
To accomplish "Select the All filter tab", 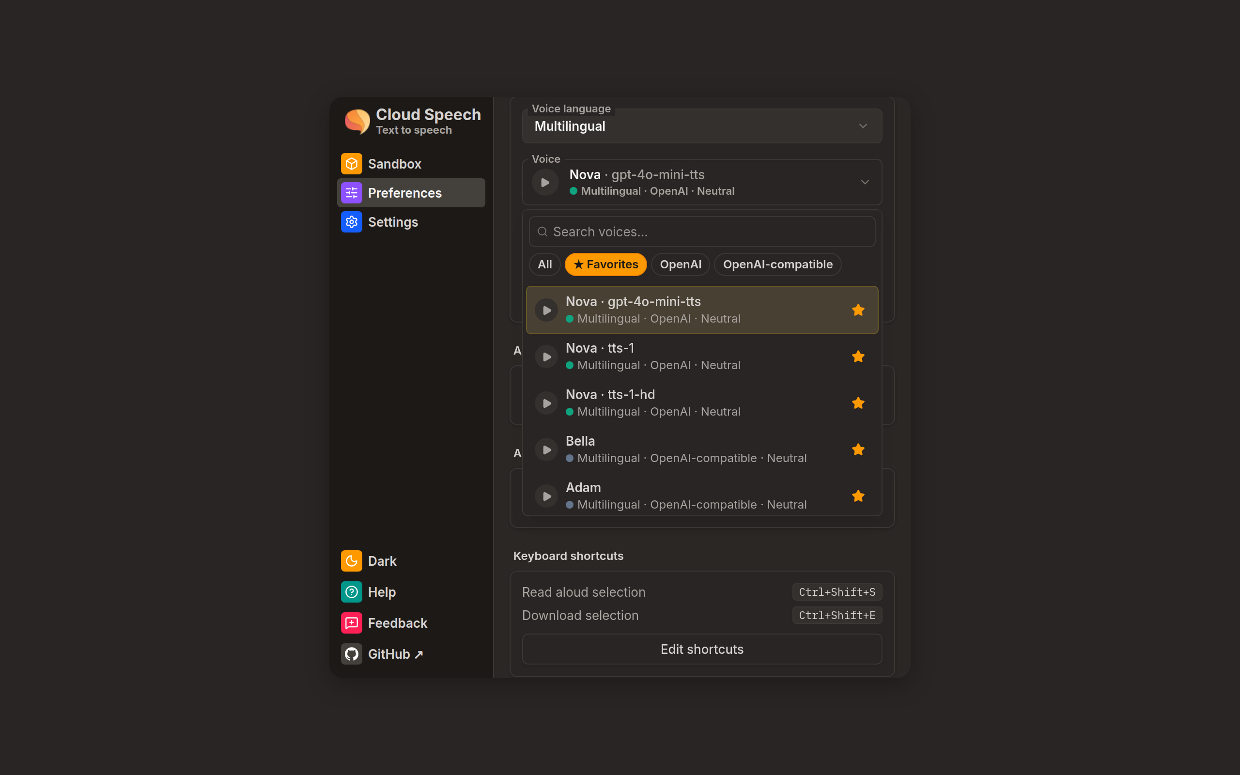I will [544, 264].
